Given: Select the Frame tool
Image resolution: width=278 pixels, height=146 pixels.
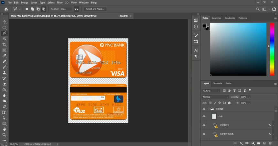Looking at the screenshot, I should pyautogui.click(x=4, y=50).
